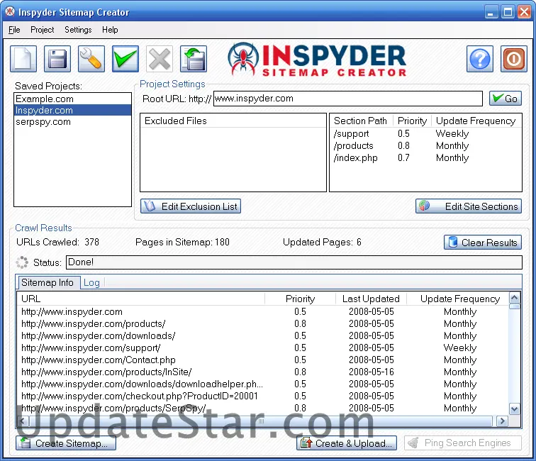
Task: Click the Clear Results button
Action: [483, 243]
